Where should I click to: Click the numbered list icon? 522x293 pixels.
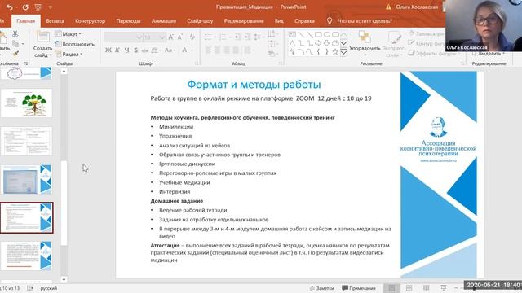(223, 37)
